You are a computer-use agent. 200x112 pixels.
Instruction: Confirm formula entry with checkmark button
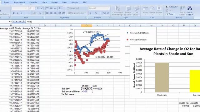[x=20, y=21]
